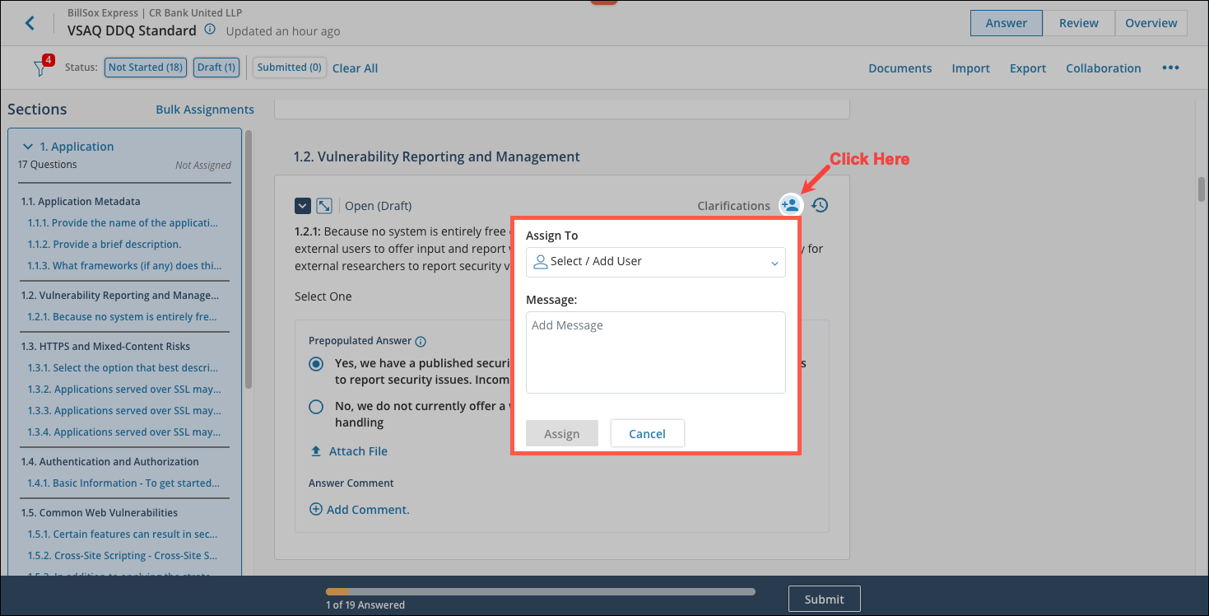Open the Select / Add User dropdown
The width and height of the screenshot is (1209, 616).
pyautogui.click(x=655, y=262)
